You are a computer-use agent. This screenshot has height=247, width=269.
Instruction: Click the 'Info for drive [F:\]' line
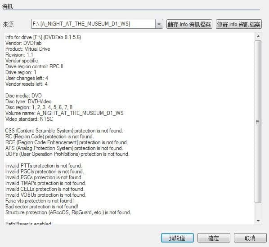[x=43, y=37]
